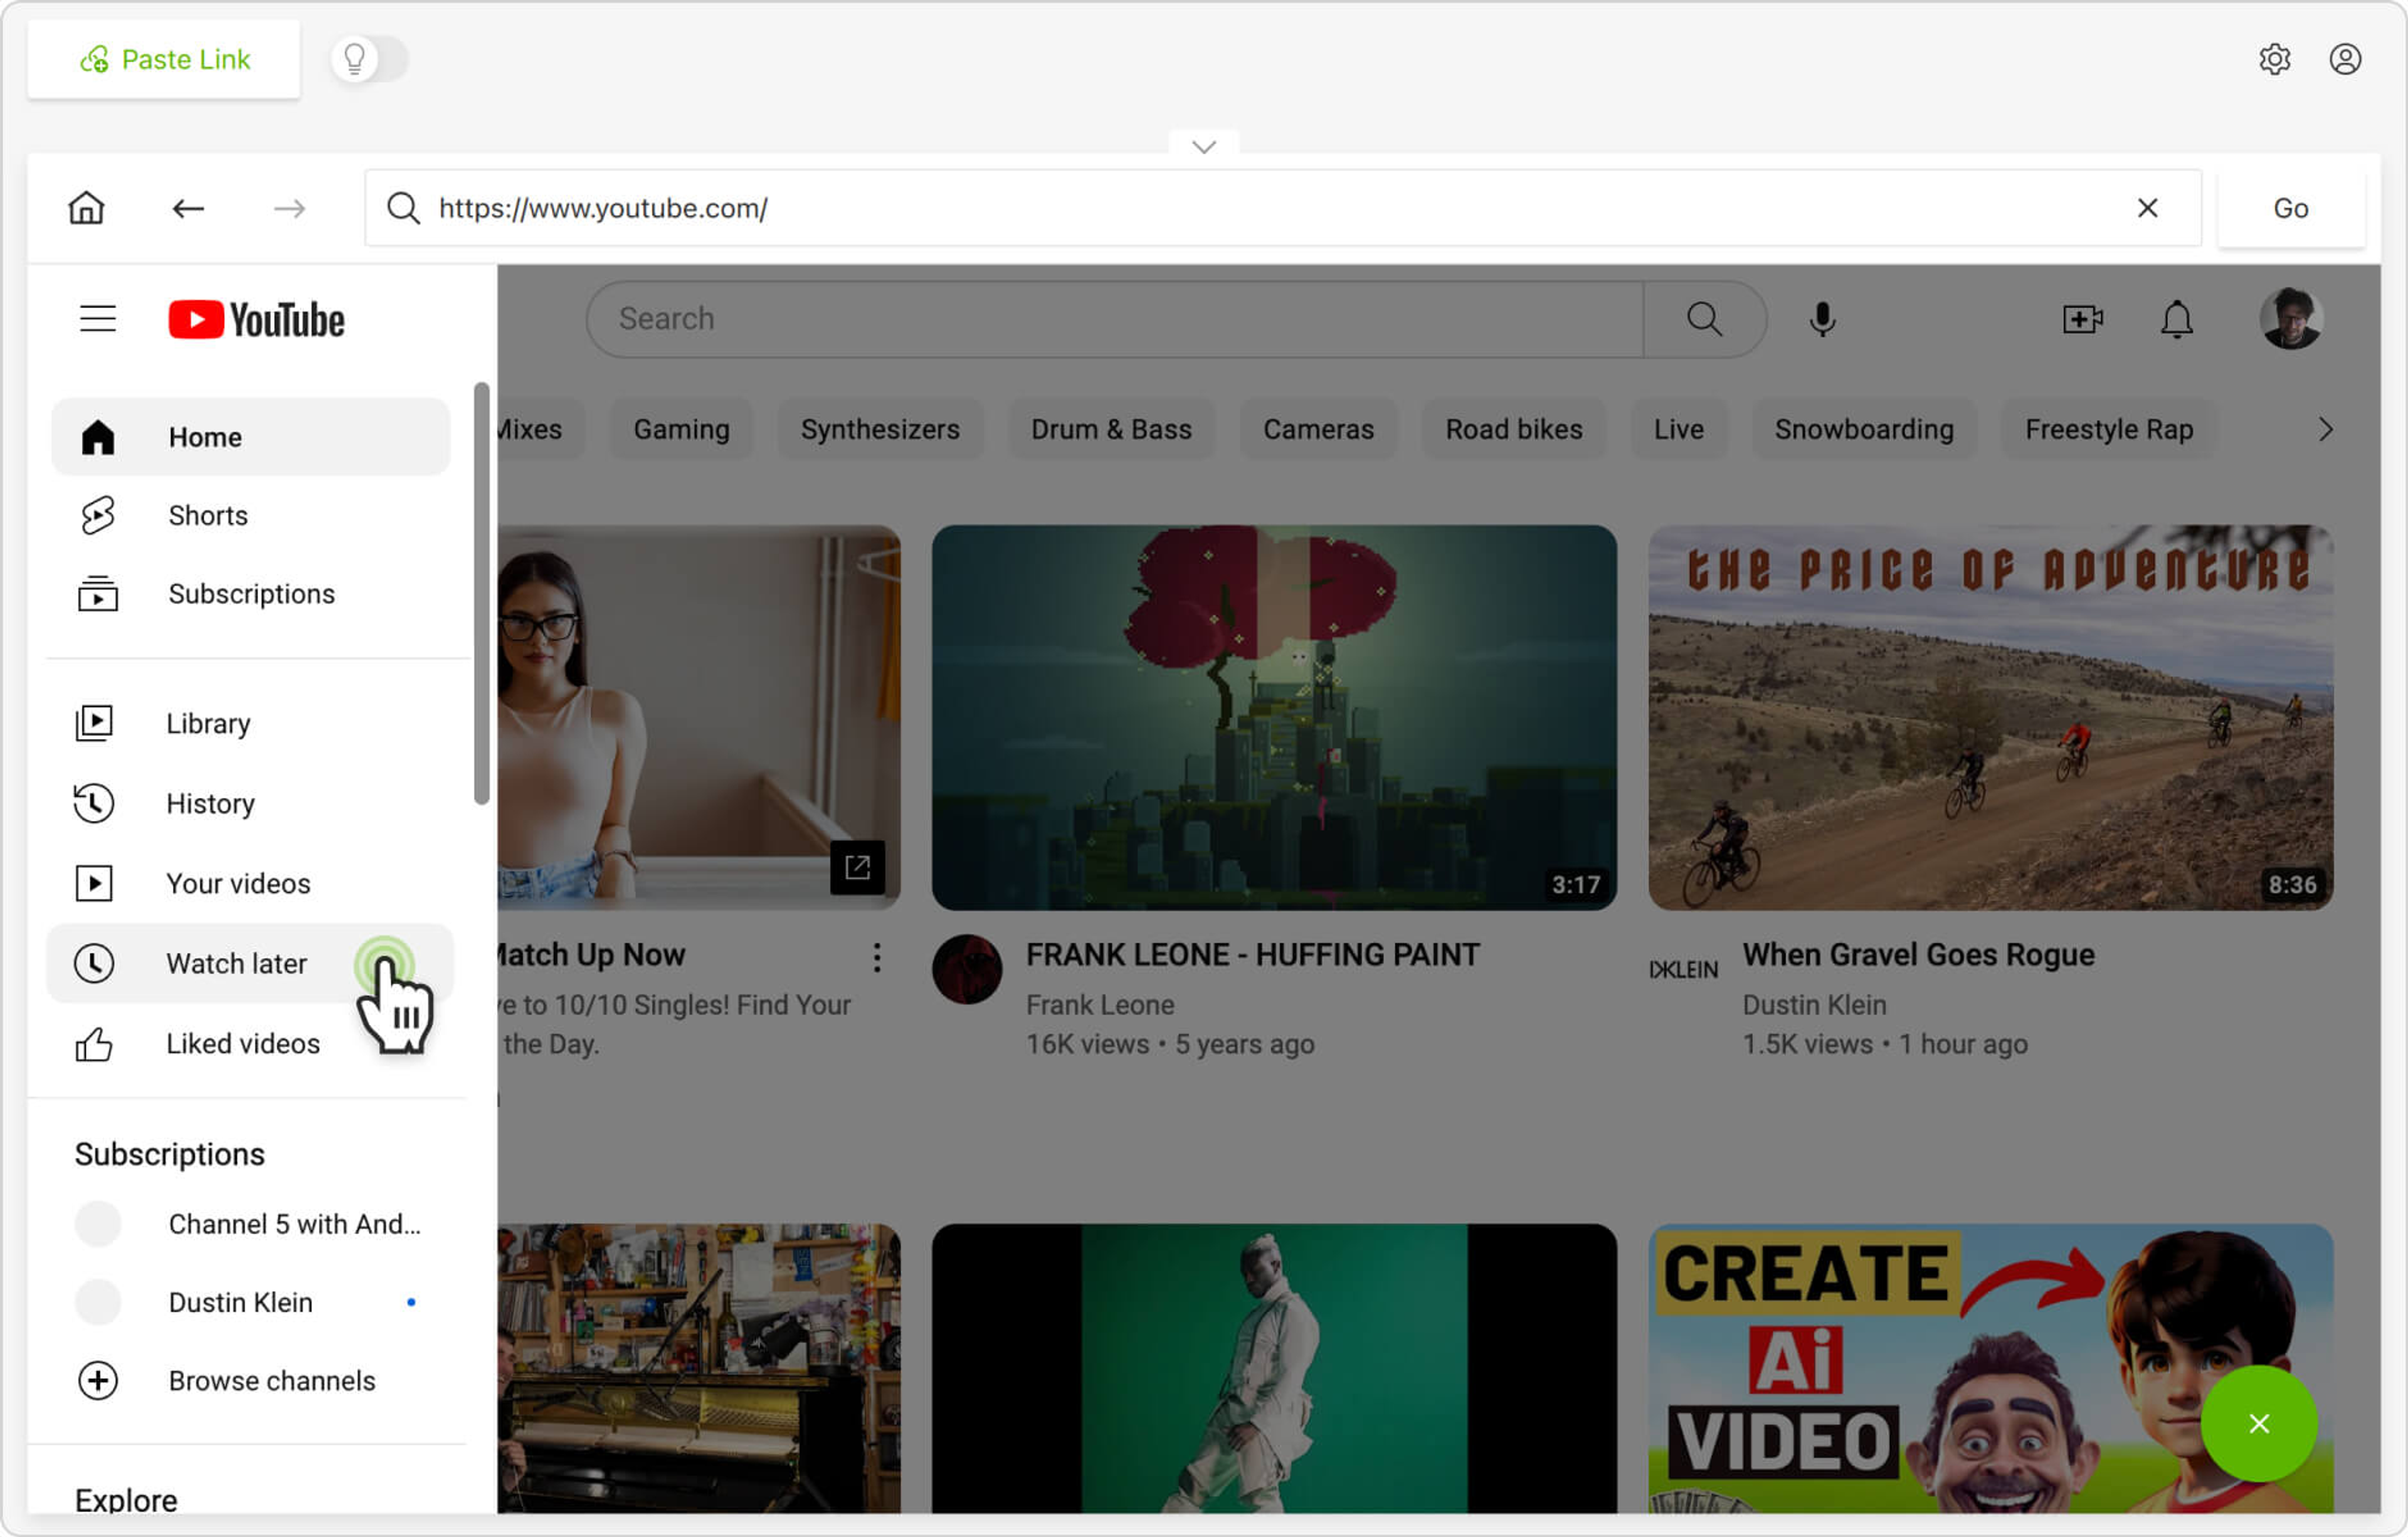
Task: Open Subscriptions in the sidebar menu
Action: (251, 594)
